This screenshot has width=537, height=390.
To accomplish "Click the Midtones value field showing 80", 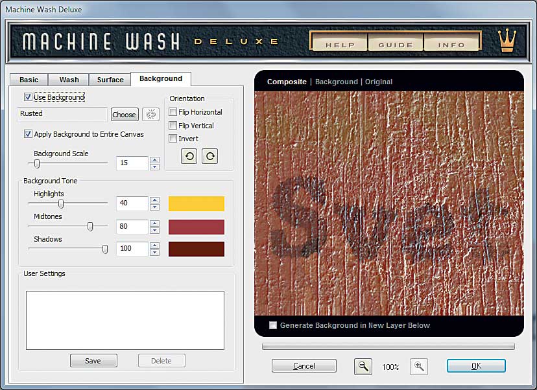I will point(132,227).
